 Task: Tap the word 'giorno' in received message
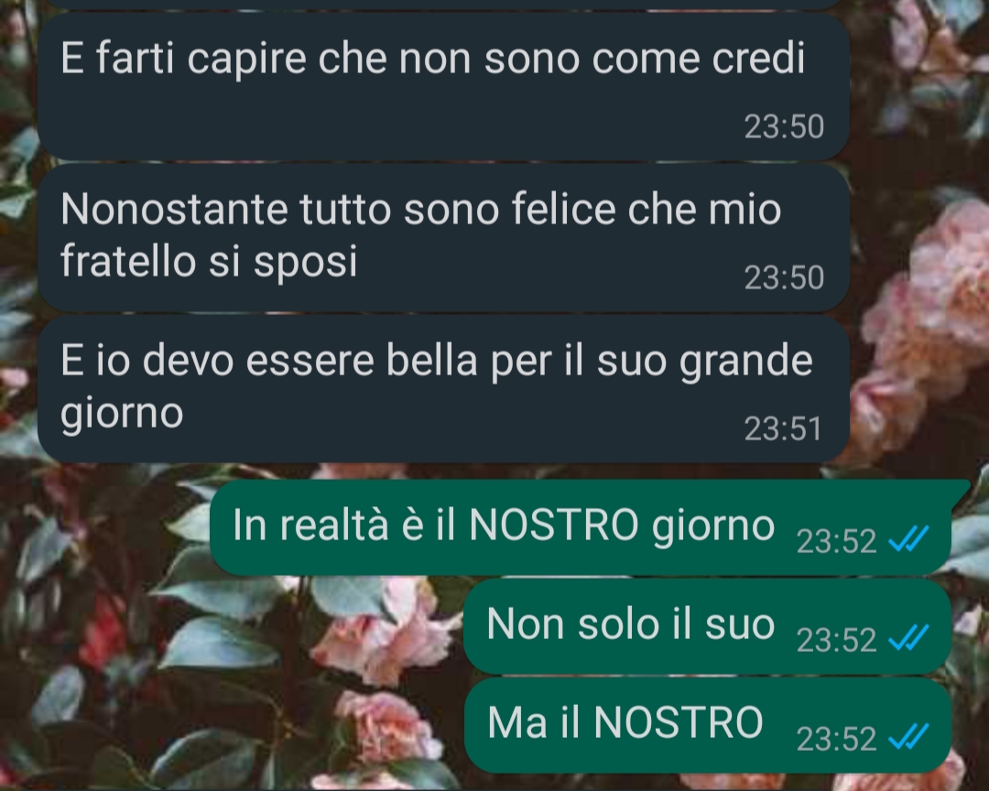click(122, 414)
